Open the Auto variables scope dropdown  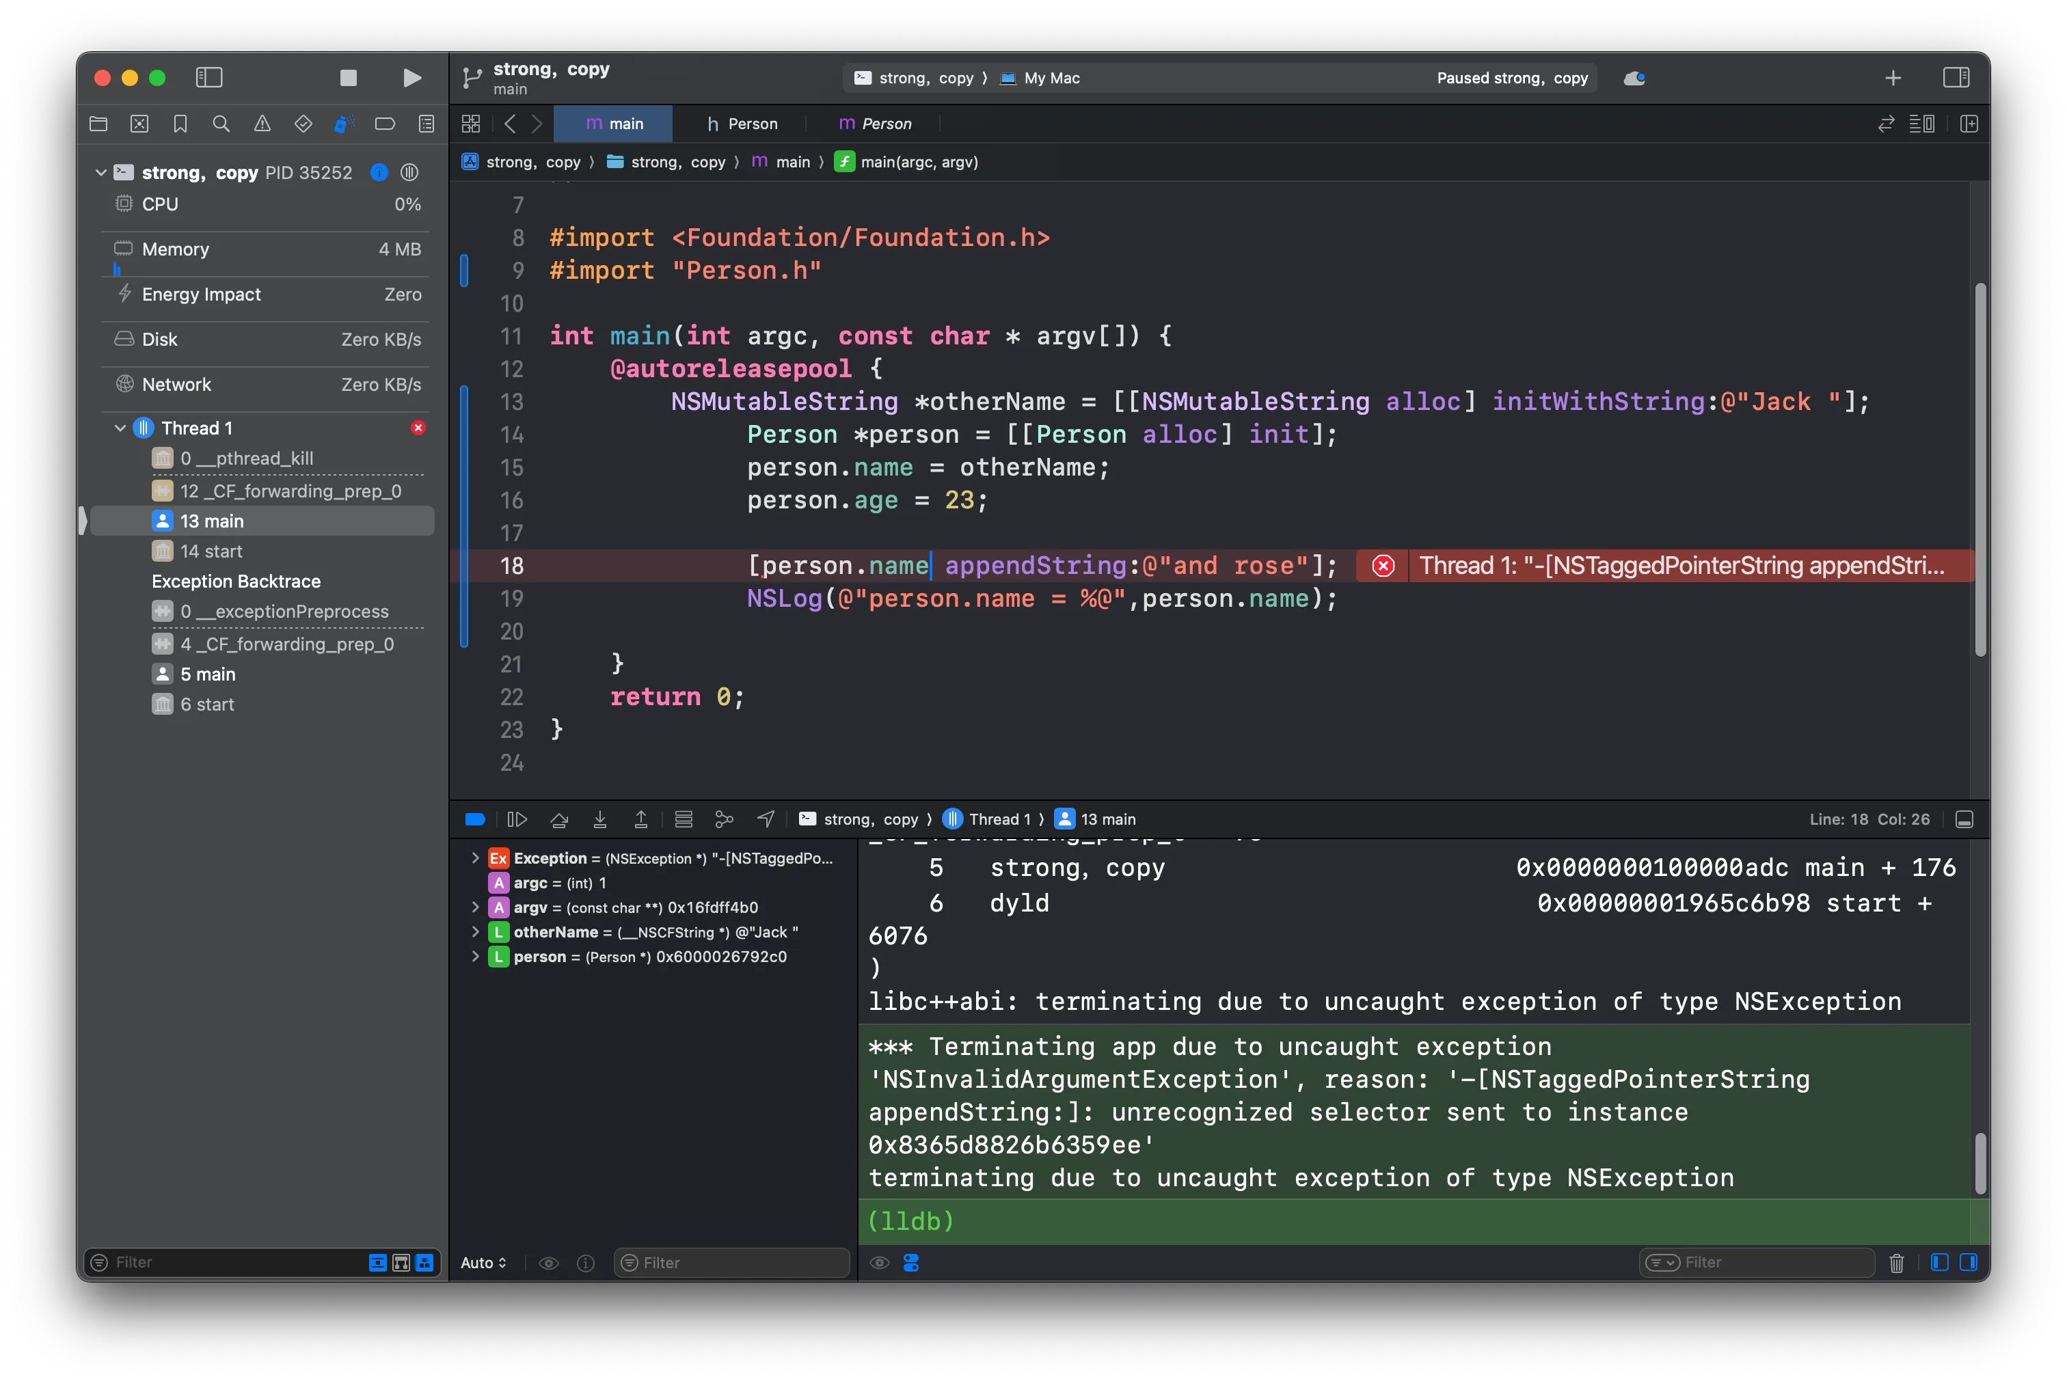483,1263
